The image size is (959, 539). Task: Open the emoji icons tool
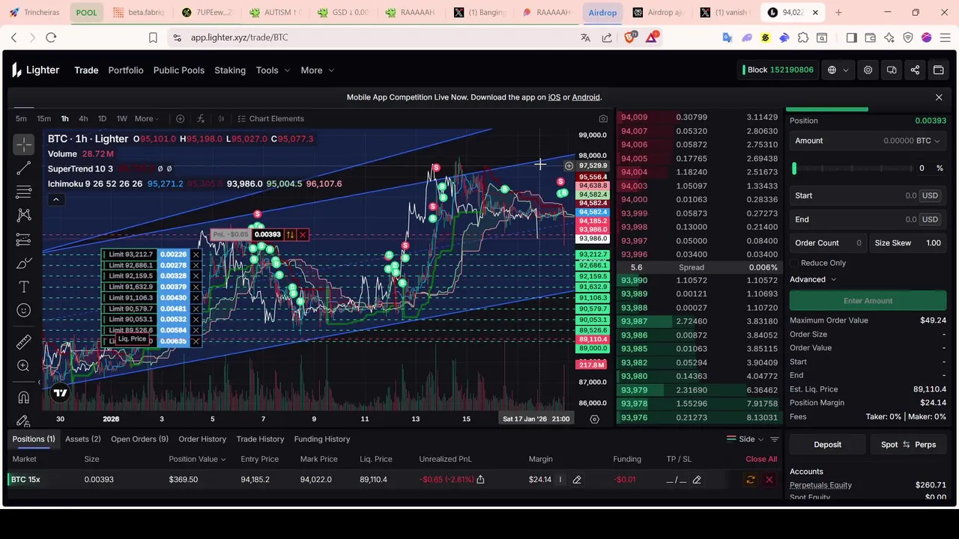click(x=23, y=311)
